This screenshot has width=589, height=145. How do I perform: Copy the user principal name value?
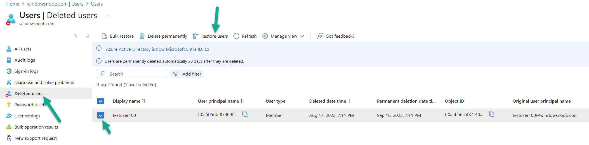coord(245,114)
